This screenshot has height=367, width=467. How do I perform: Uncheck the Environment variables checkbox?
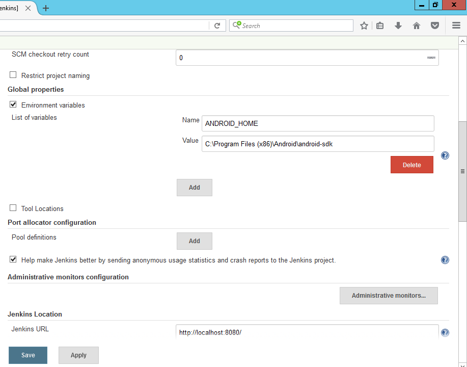[x=13, y=104]
